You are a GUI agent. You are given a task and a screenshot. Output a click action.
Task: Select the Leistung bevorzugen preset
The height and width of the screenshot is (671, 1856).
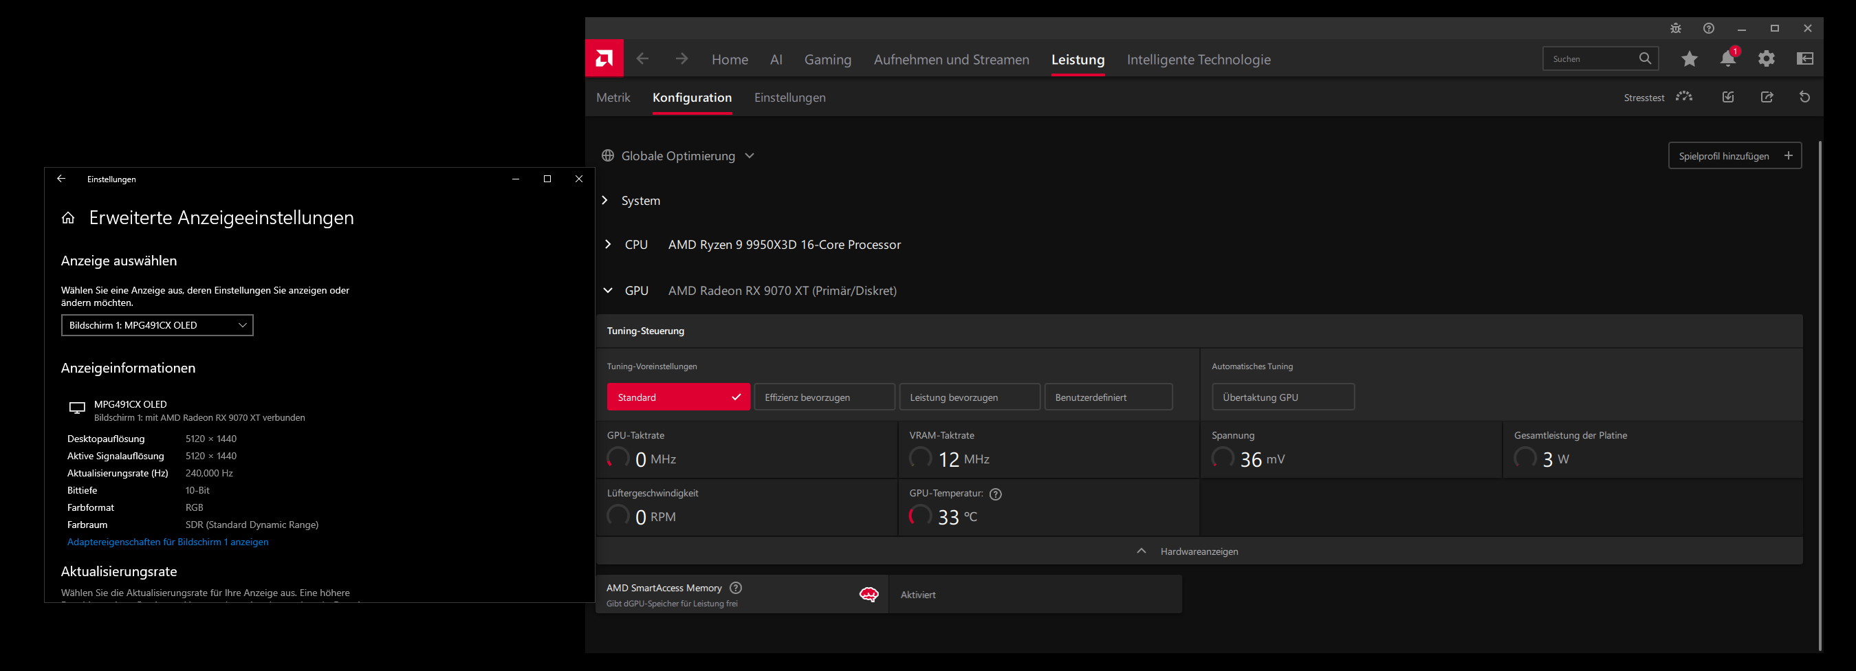click(x=970, y=397)
